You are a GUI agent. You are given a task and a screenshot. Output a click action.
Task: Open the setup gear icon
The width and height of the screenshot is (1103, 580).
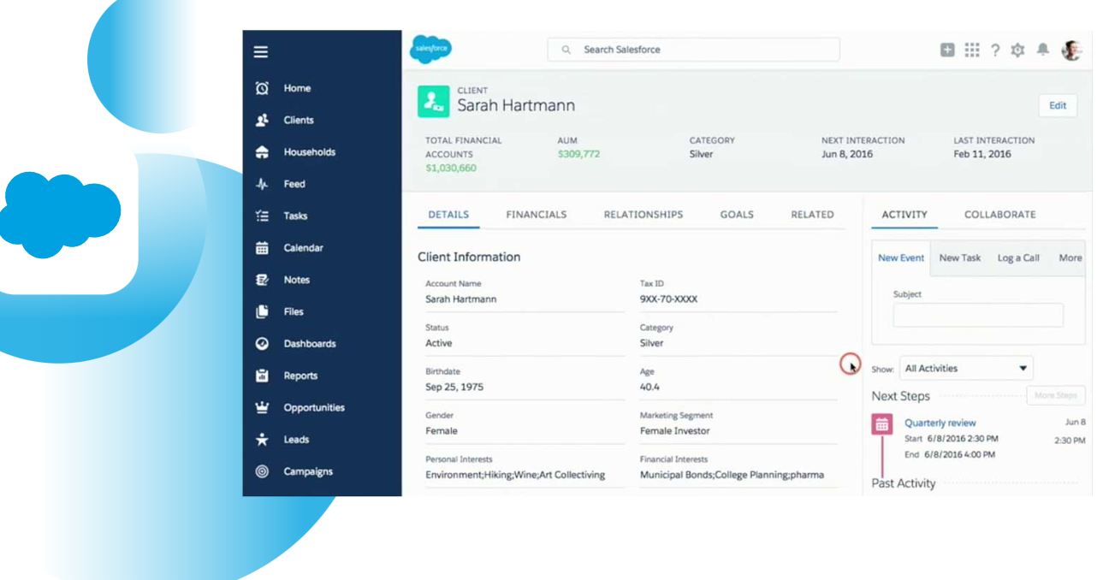pos(1017,50)
